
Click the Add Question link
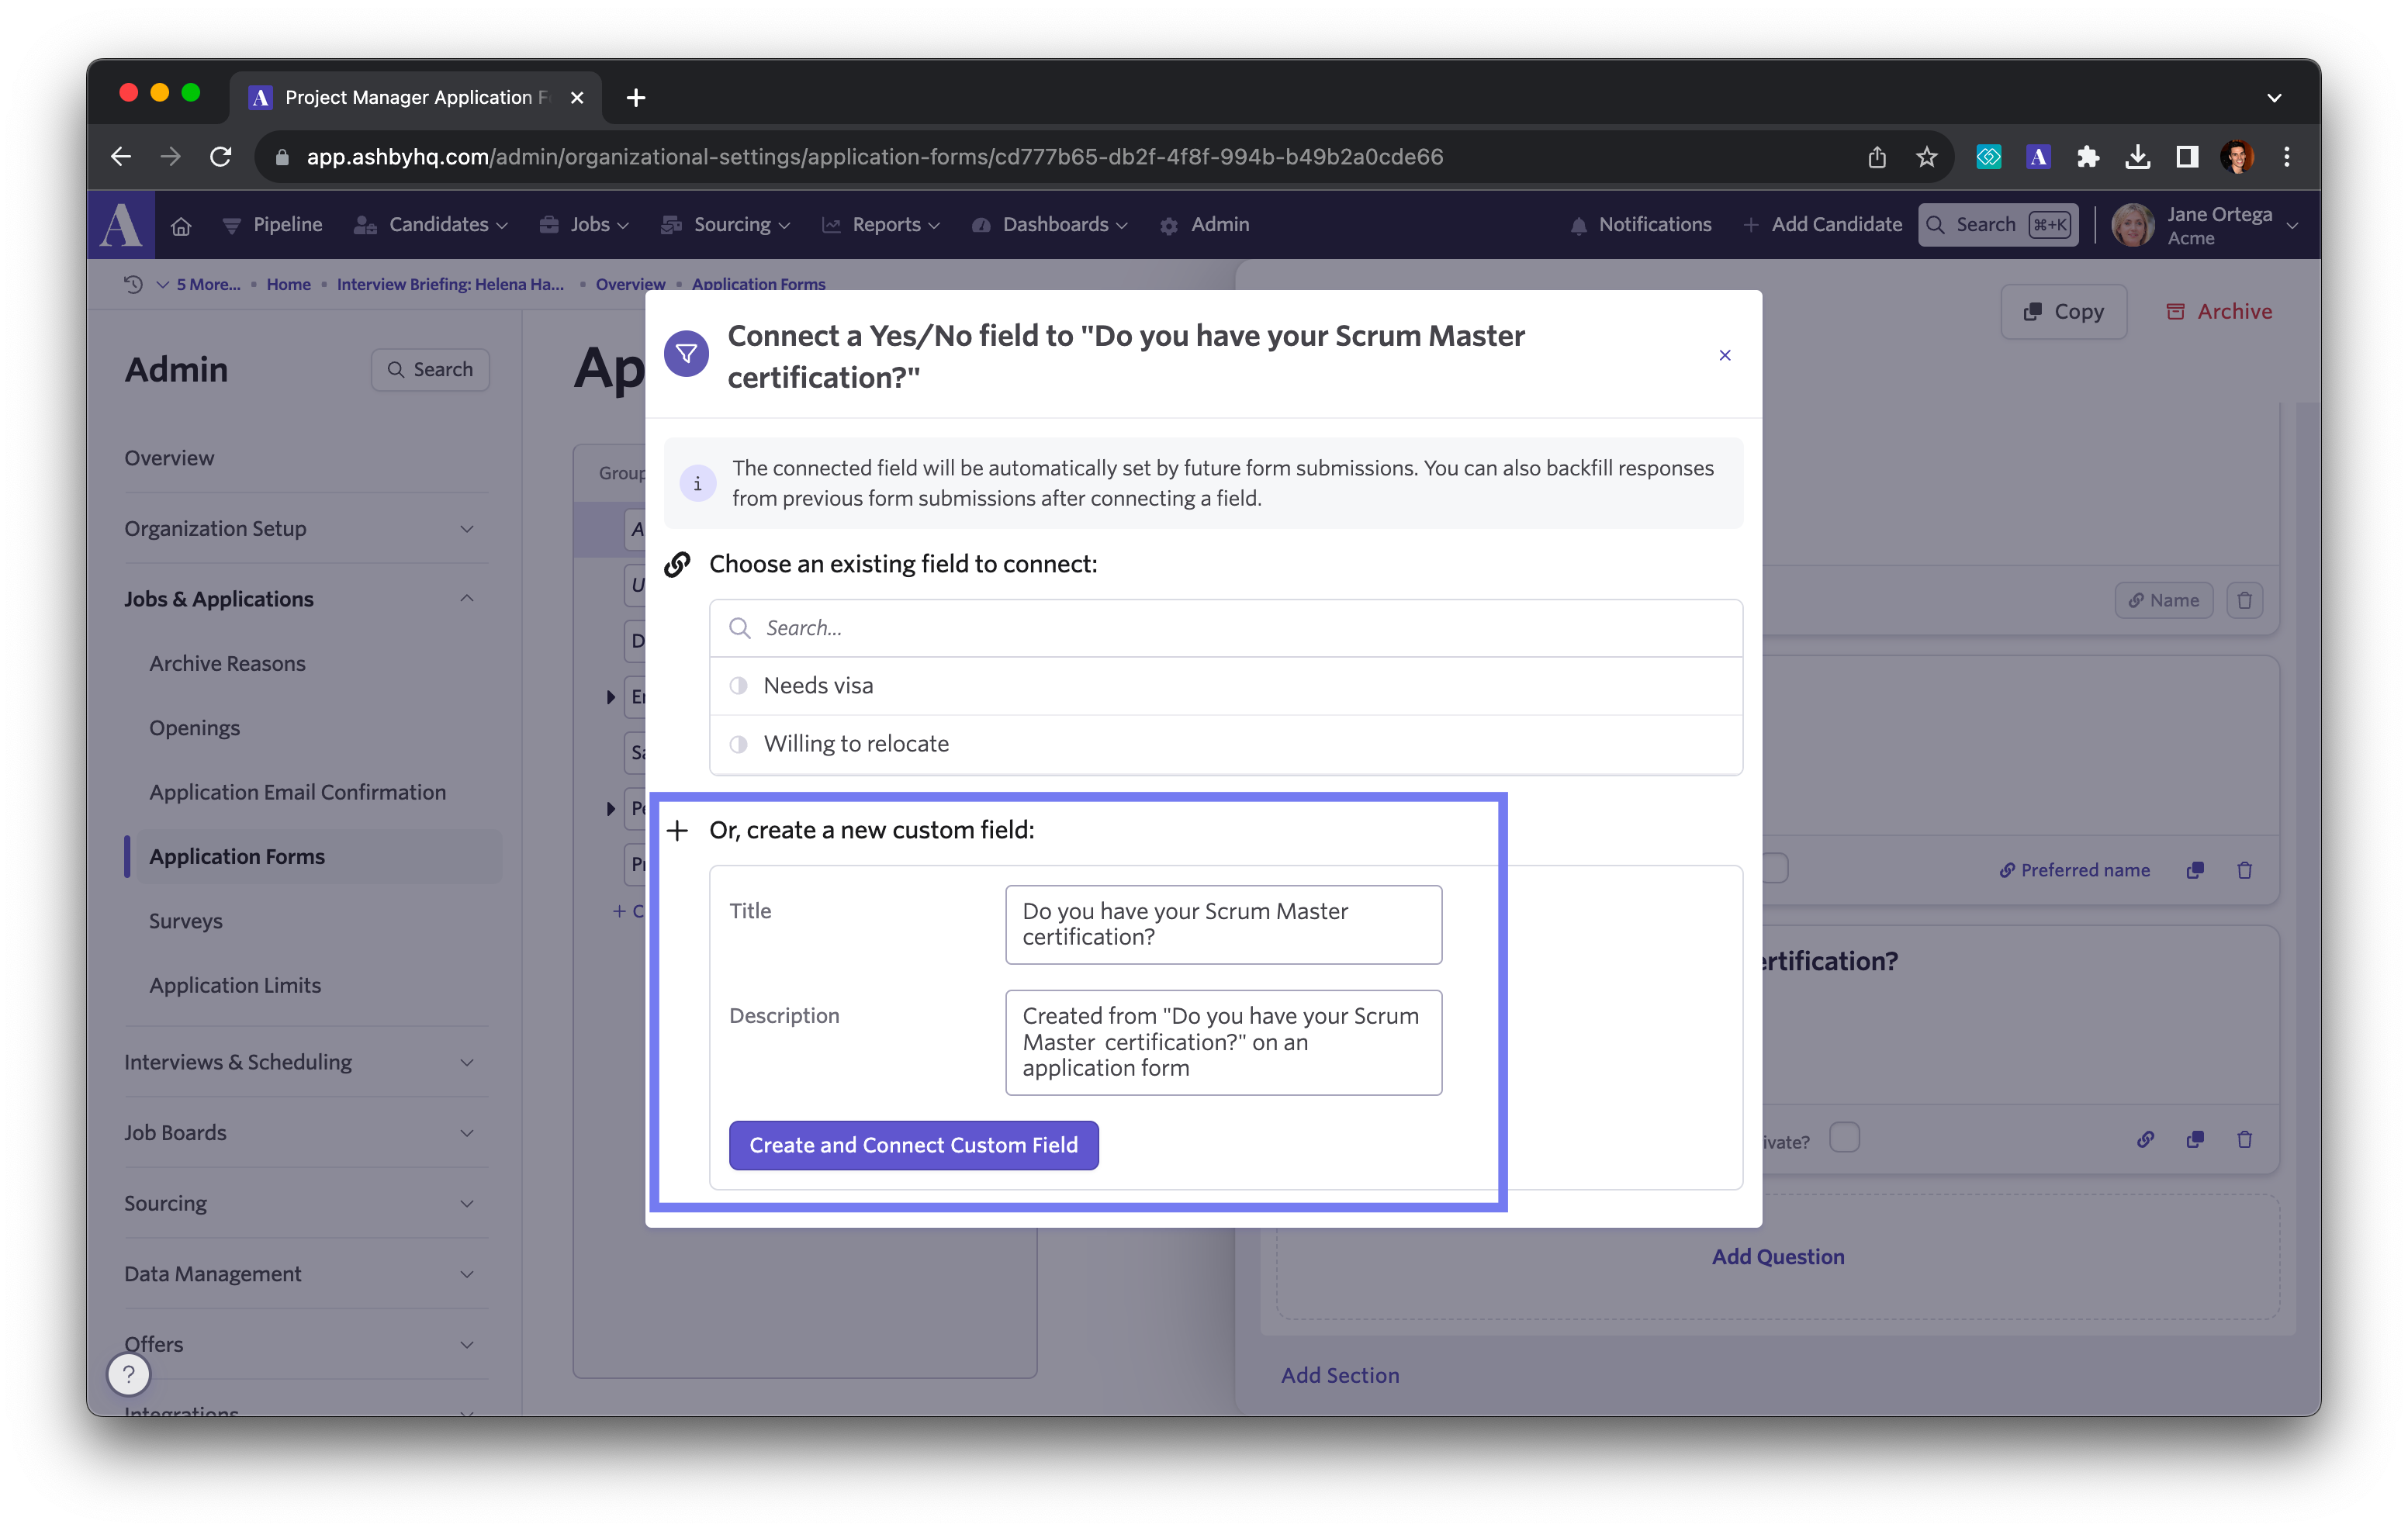pos(1777,1257)
